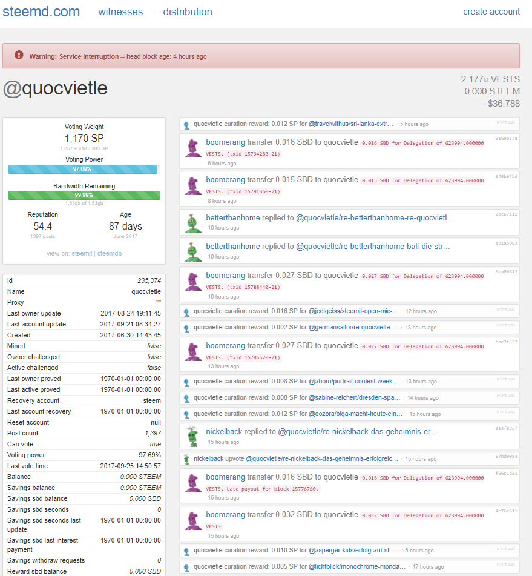Click the create account link
Image resolution: width=532 pixels, height=576 pixels.
491,12
